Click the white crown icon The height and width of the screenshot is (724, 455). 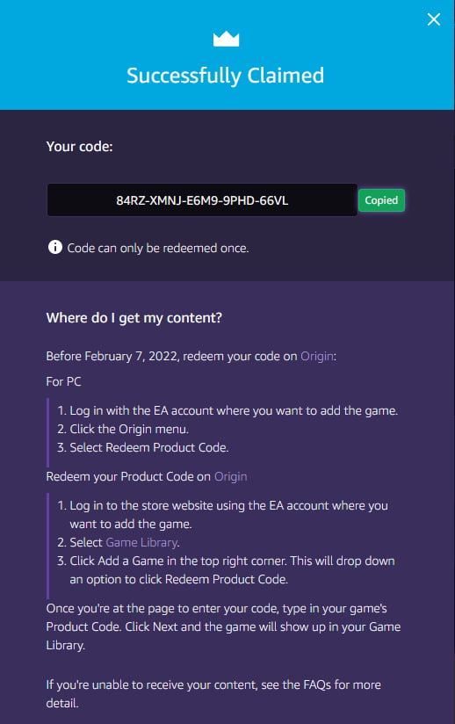coord(226,40)
